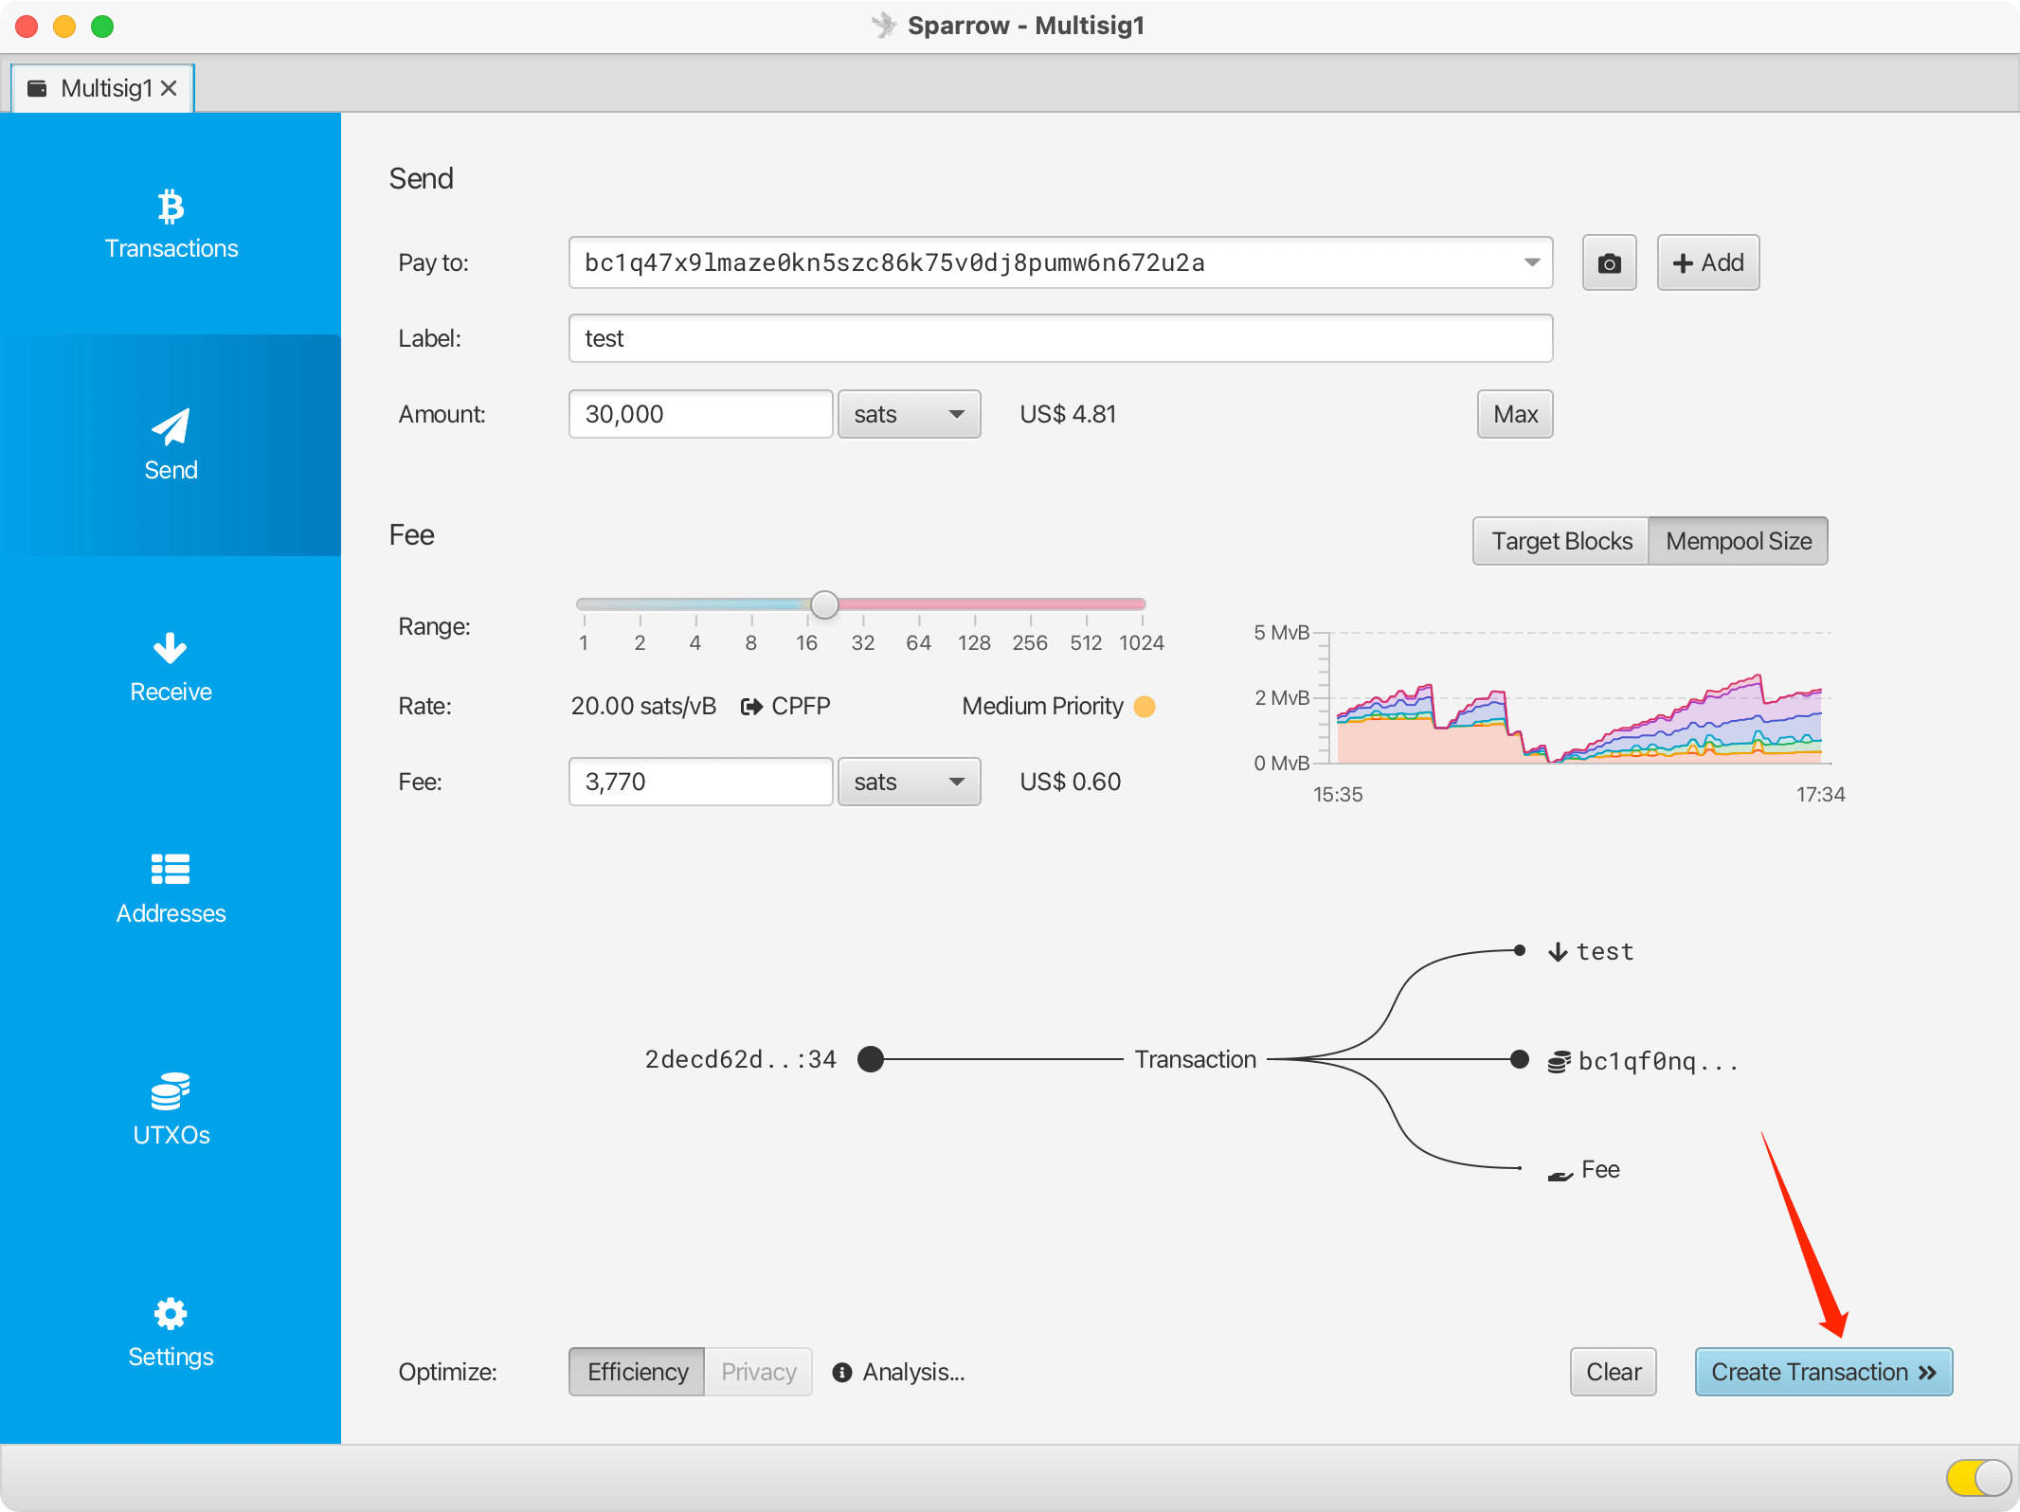Click the Receive down-arrow icon
Screen dimensions: 2020x1512
pos(171,649)
